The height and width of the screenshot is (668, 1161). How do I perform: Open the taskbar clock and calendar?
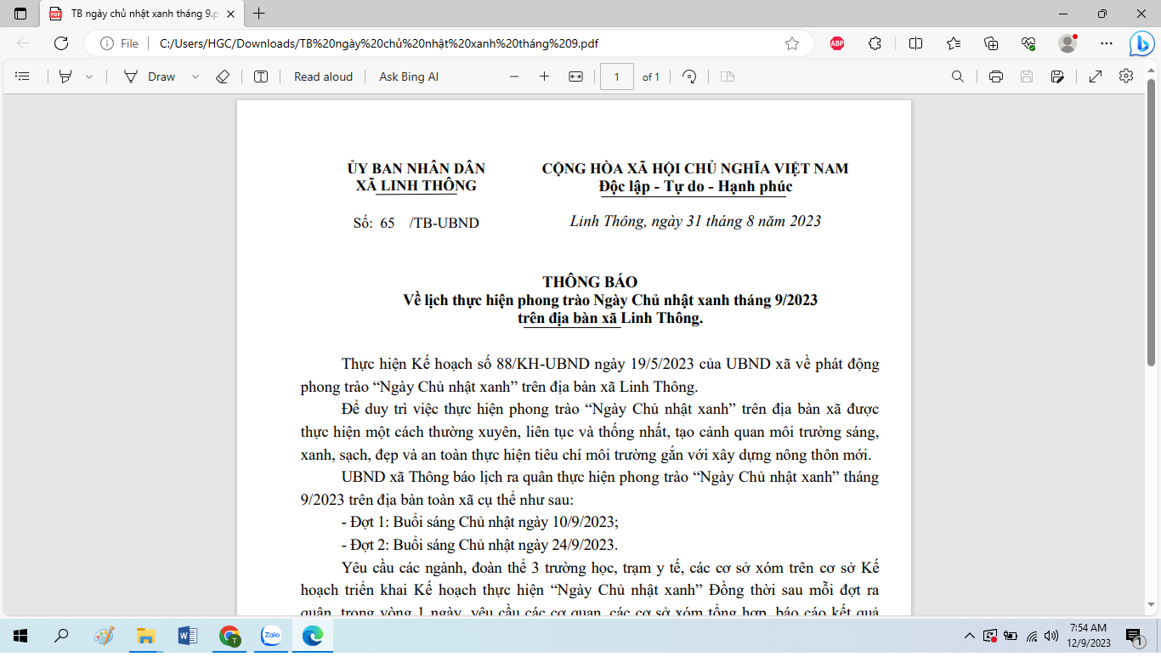tap(1089, 635)
